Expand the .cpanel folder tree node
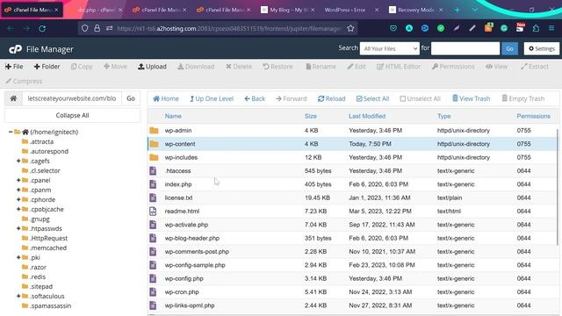The width and height of the screenshot is (562, 316). [18, 180]
